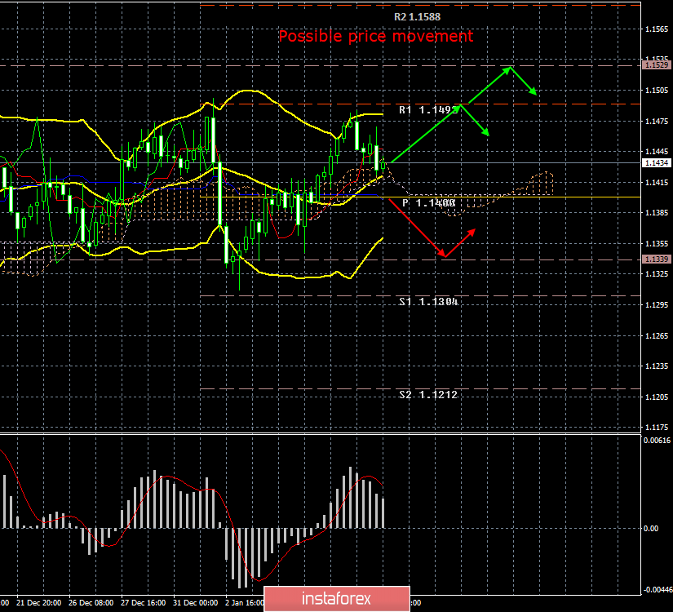Click the 1.1529 level price tag
Image resolution: width=673 pixels, height=612 pixels.
pyautogui.click(x=656, y=64)
